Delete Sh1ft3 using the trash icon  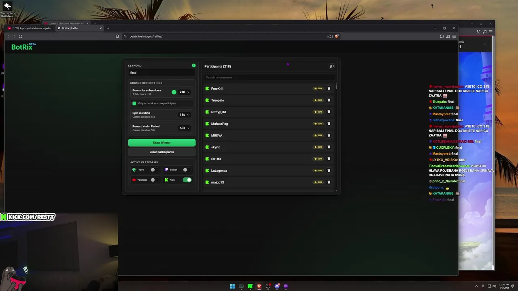coord(329,159)
